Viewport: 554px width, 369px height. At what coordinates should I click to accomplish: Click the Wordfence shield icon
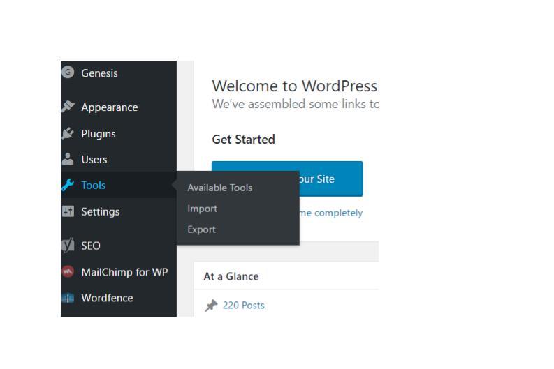(x=68, y=298)
